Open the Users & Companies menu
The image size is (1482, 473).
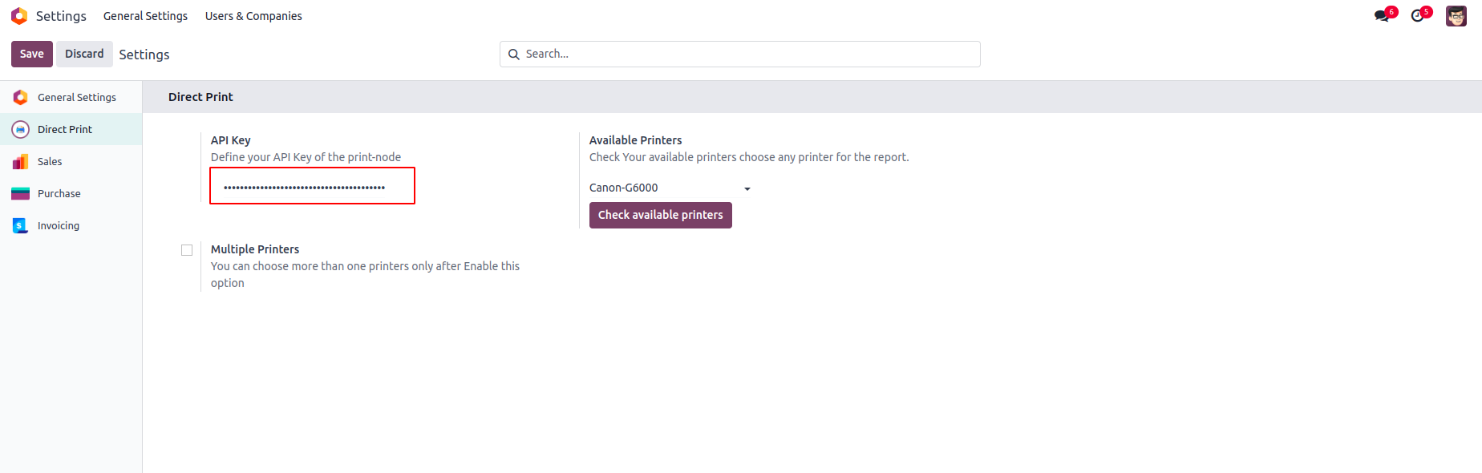point(253,16)
